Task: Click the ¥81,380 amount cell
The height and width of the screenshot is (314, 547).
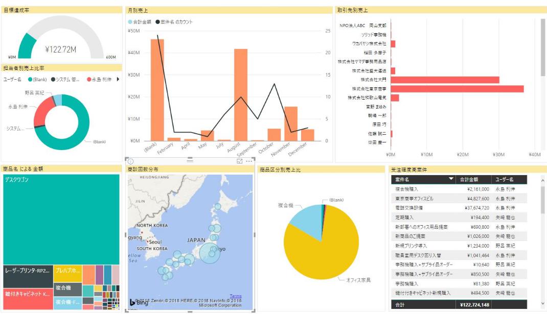Action: 481,284
